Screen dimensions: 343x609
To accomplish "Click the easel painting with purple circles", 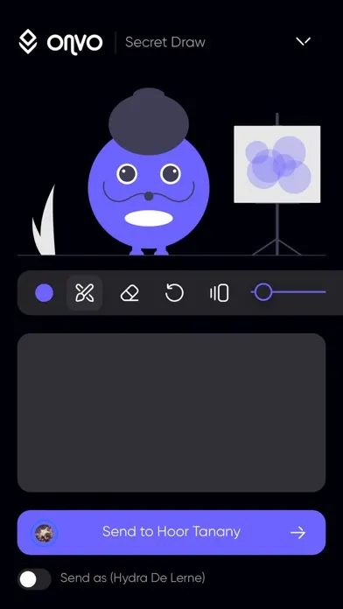I will tap(277, 164).
